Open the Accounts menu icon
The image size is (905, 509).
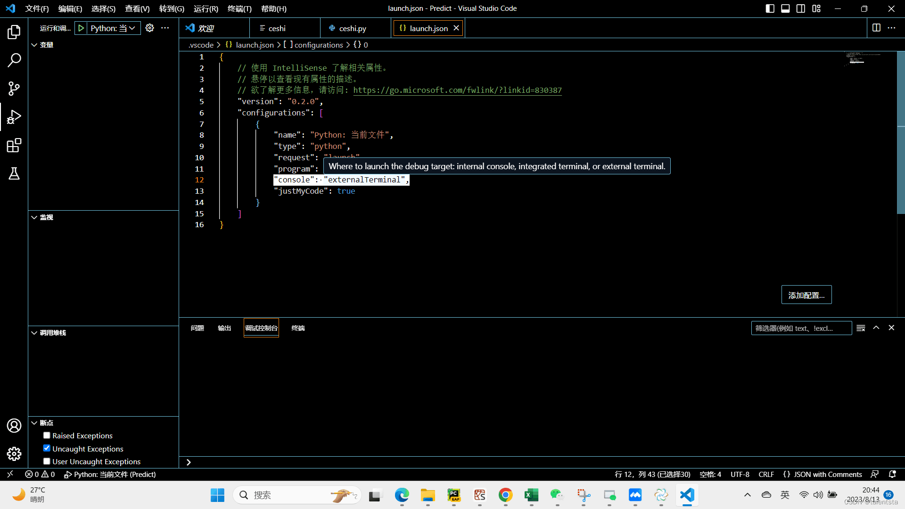click(x=14, y=426)
